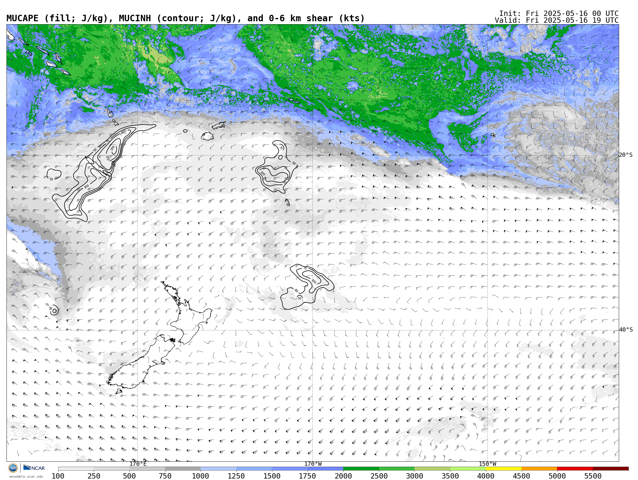Click the colorbar tick label 250
This screenshot has width=638, height=480.
click(94, 476)
